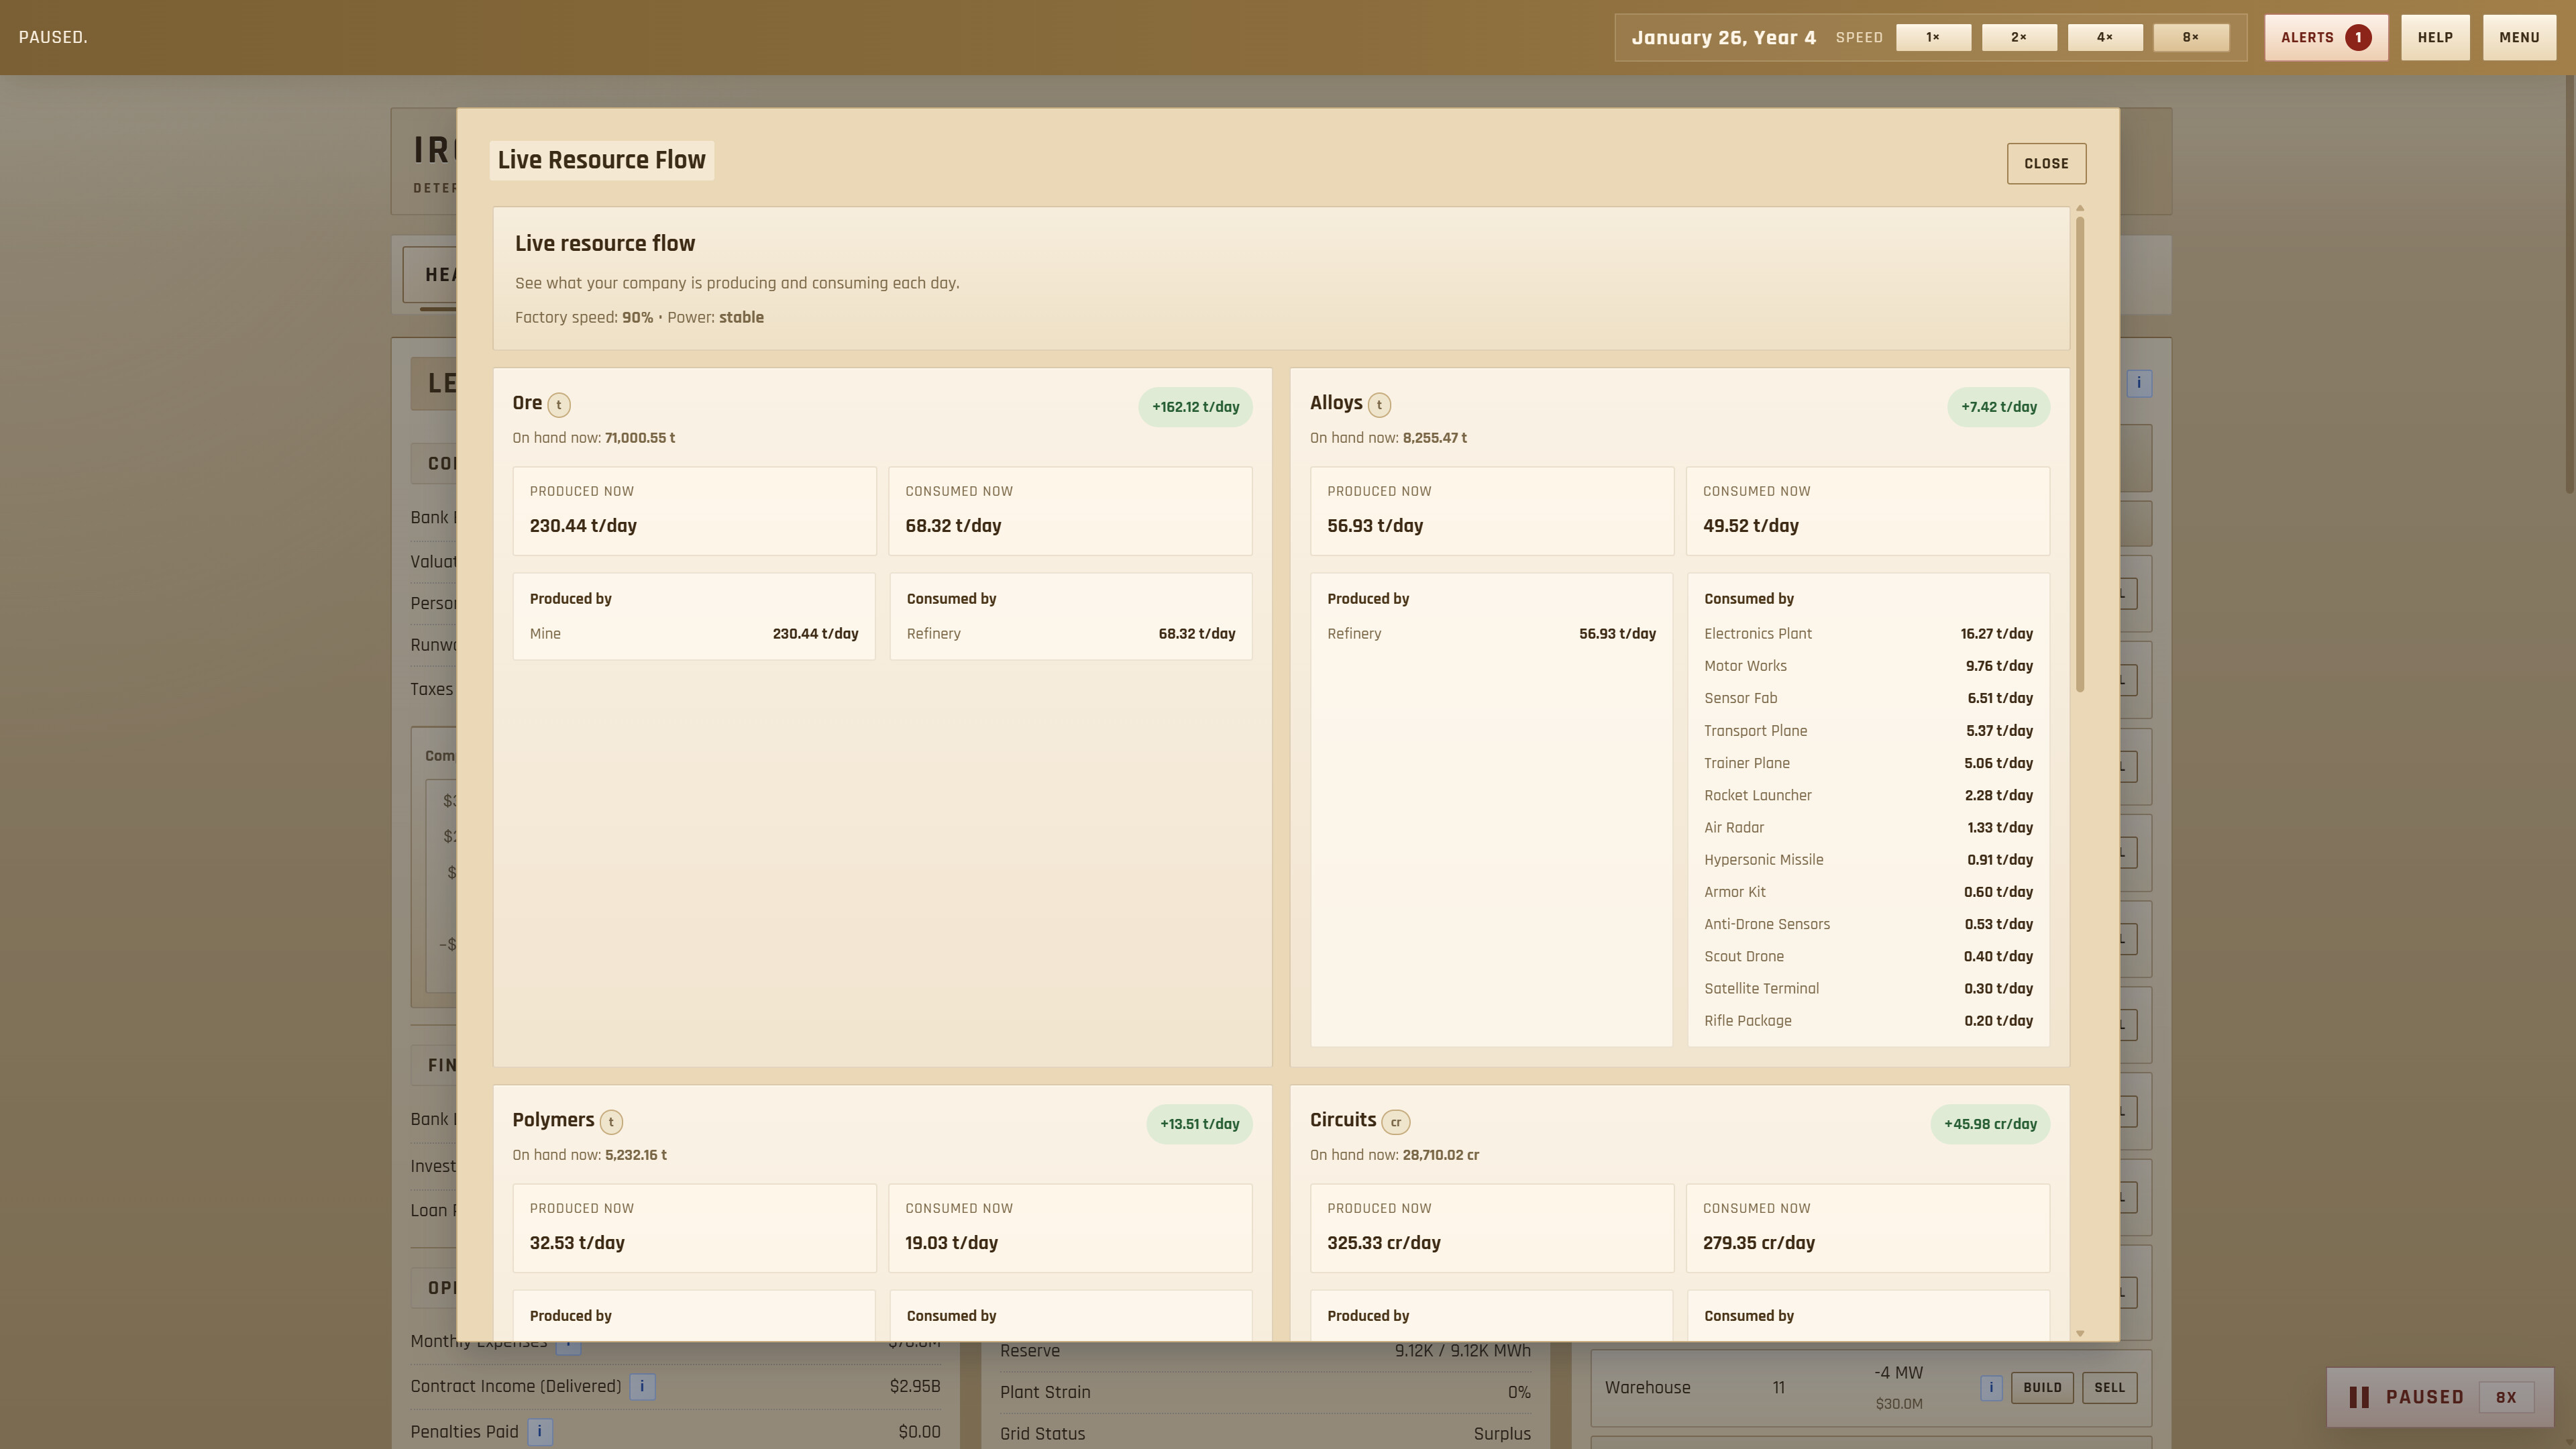The image size is (2576, 1449).
Task: Click the Sell button for Warehouse
Action: click(2109, 1388)
